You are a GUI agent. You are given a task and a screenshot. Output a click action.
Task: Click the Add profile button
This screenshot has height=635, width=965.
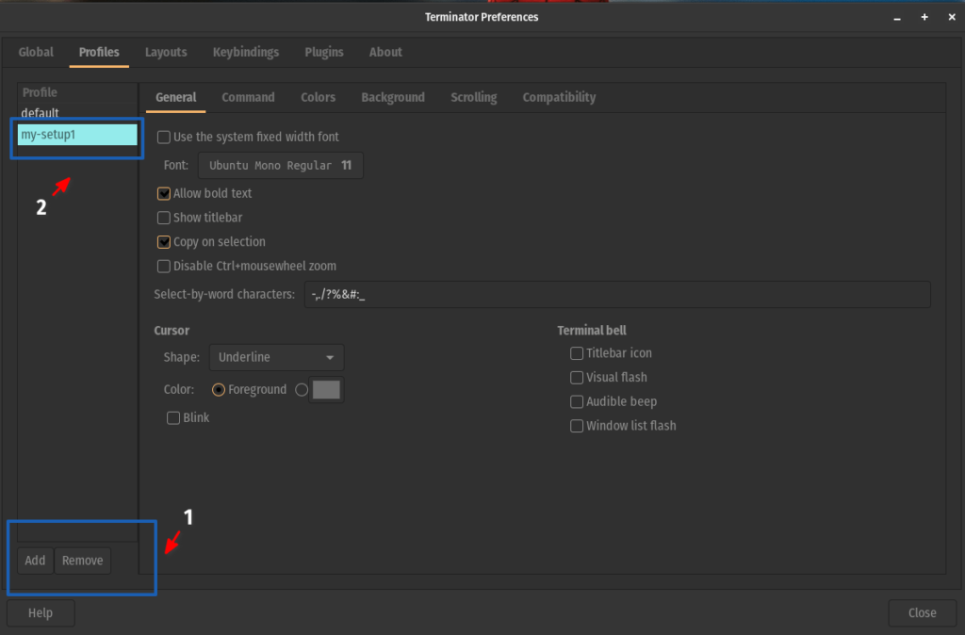coord(35,560)
